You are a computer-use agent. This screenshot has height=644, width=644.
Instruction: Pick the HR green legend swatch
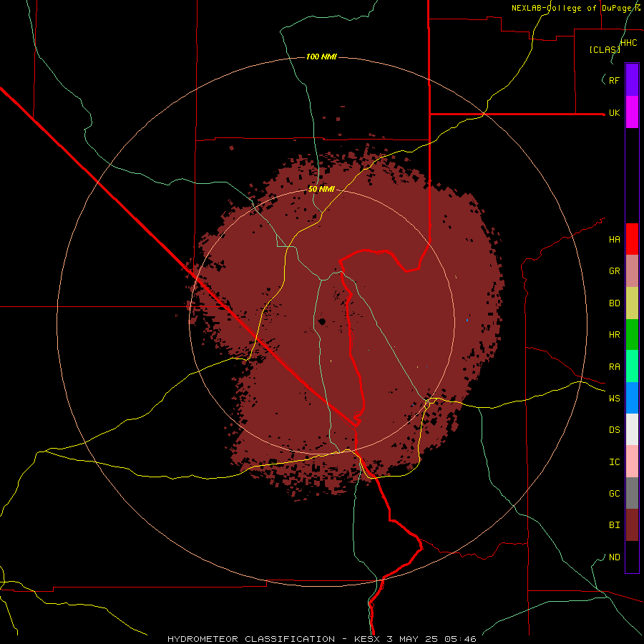[x=632, y=334]
